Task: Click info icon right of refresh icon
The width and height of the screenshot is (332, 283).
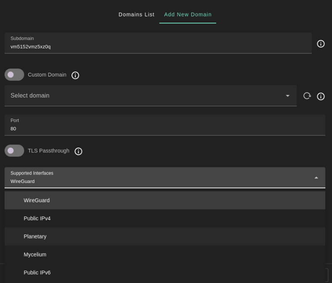Action: tap(321, 96)
